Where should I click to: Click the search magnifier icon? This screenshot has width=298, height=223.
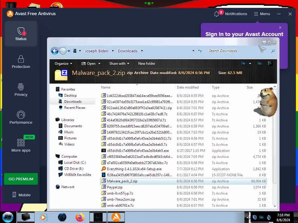click(273, 51)
